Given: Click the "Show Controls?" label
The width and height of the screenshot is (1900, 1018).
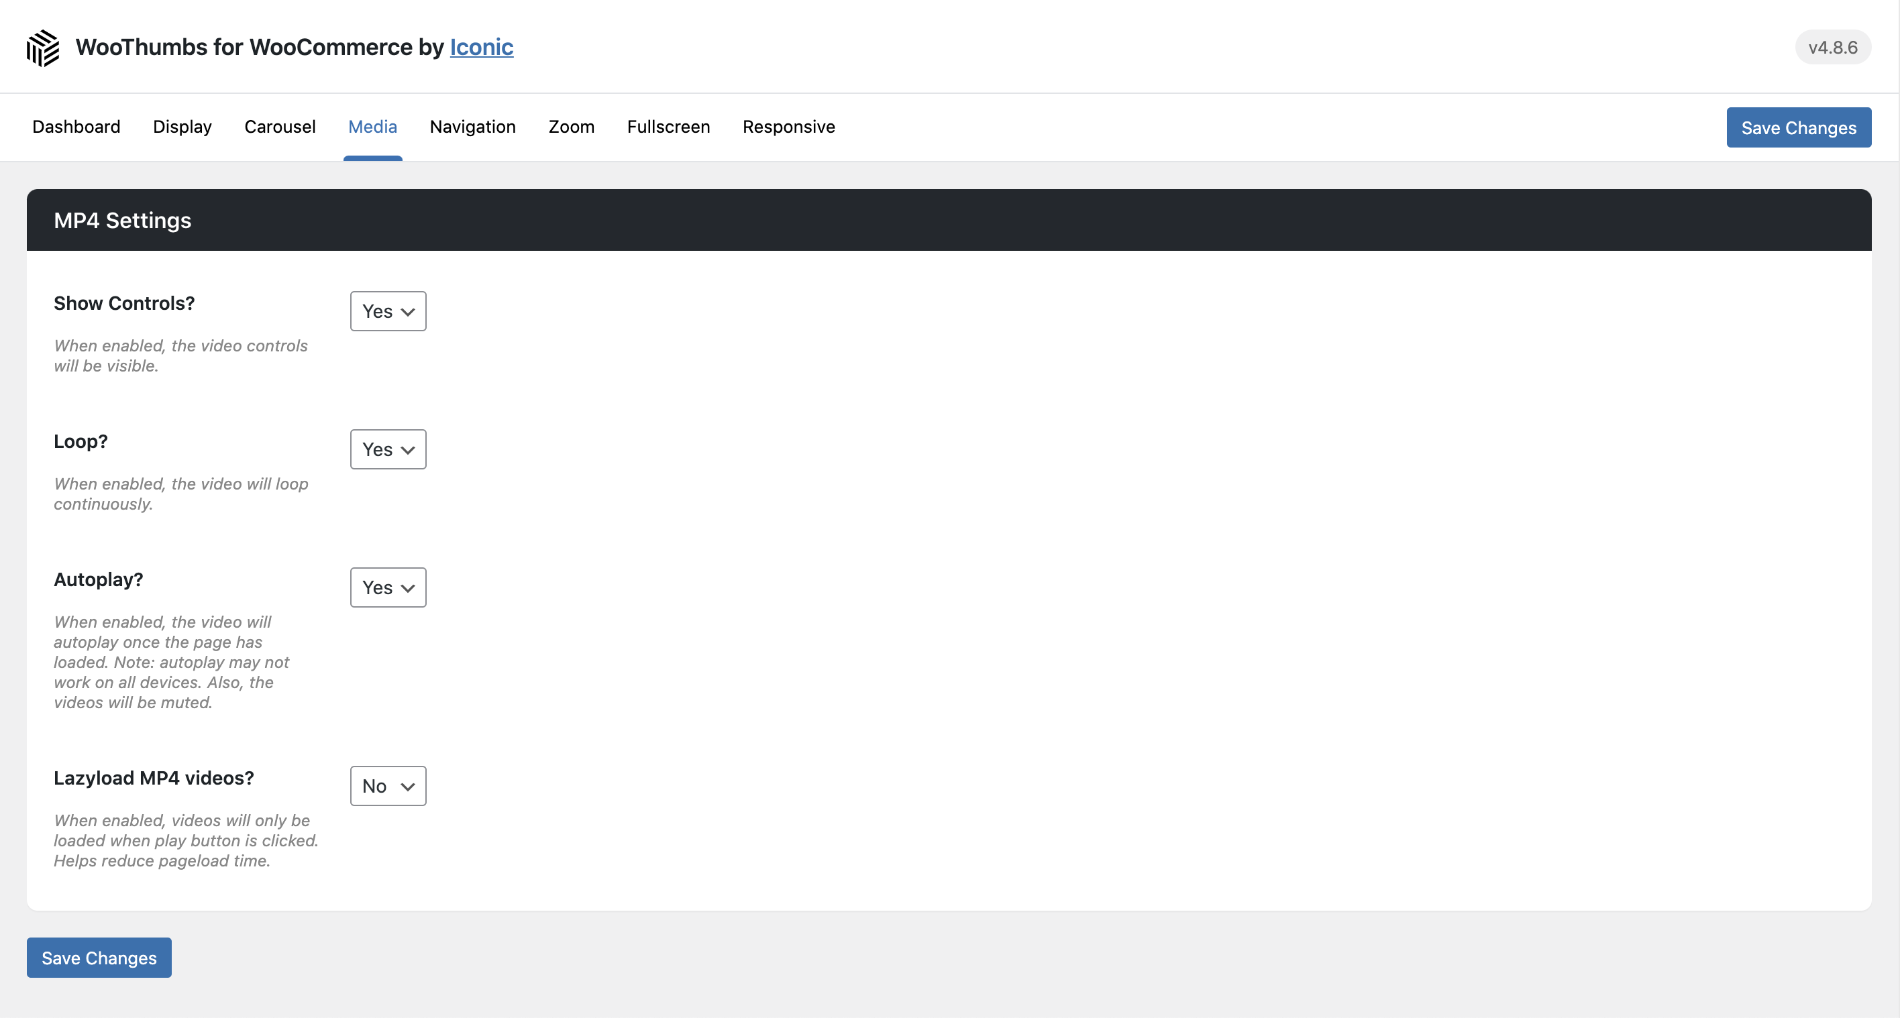Looking at the screenshot, I should point(124,303).
